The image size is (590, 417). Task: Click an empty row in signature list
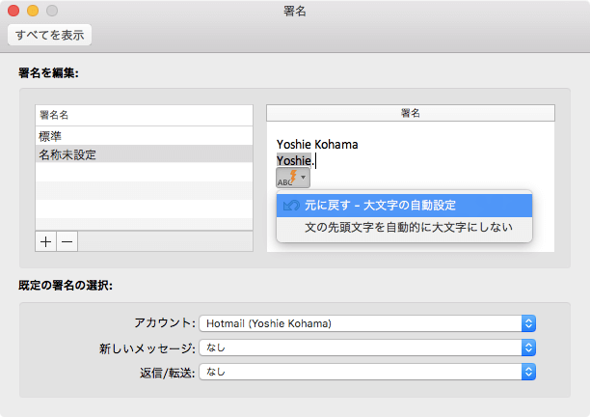(143, 191)
